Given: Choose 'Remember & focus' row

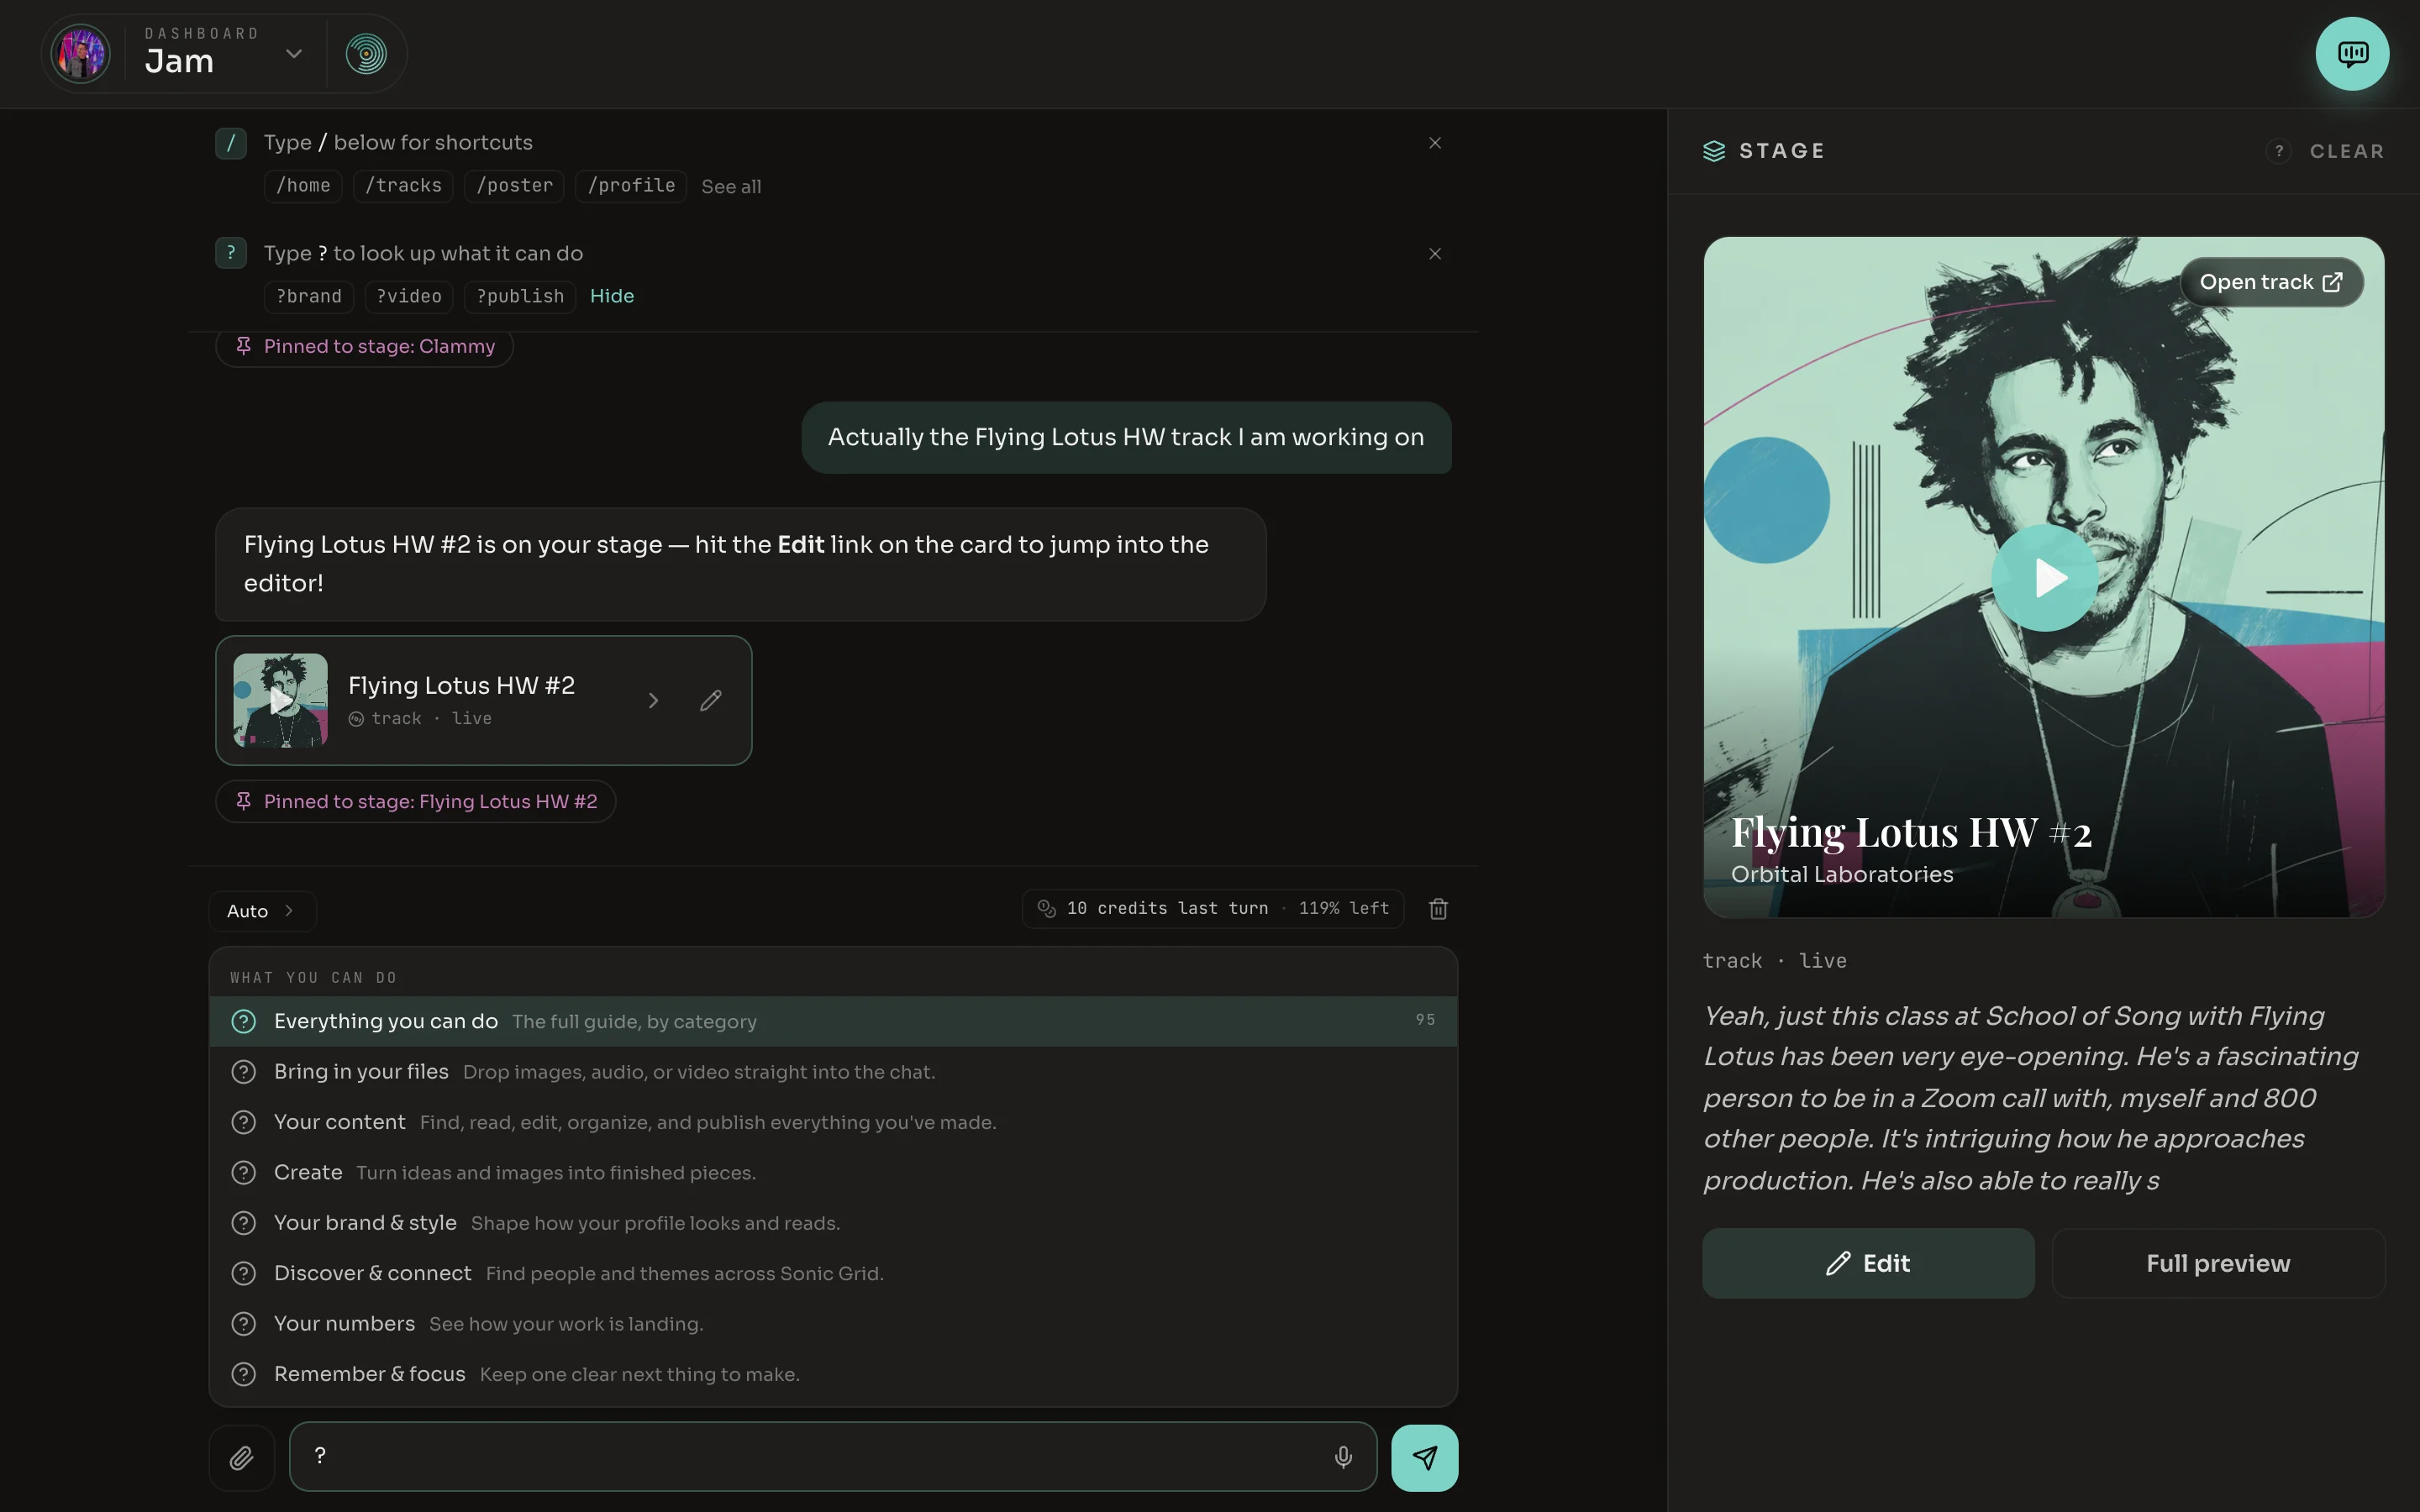Looking at the screenshot, I should click(x=833, y=1375).
